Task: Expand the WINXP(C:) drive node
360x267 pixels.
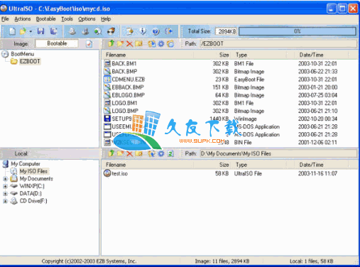Action: click(5, 186)
